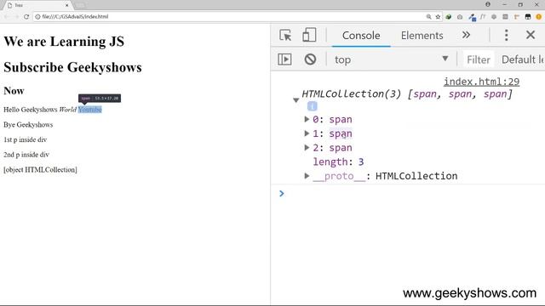Image resolution: width=545 pixels, height=306 pixels.
Task: Click the 2nd p inside div text
Action: pos(26,155)
